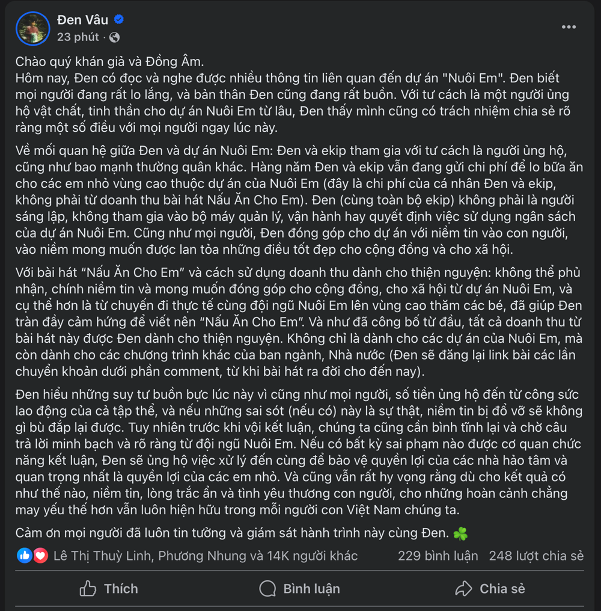This screenshot has height=611, width=601.
Task: Open the Đen Vâu profile name link
Action: [x=82, y=20]
